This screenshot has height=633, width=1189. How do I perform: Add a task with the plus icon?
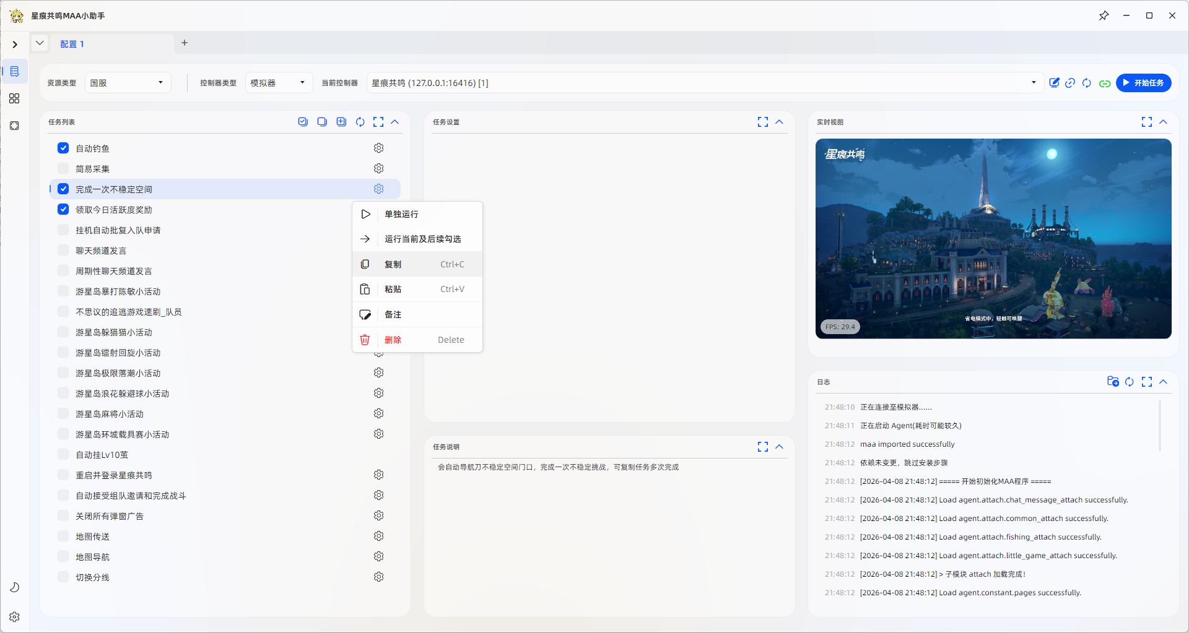(x=341, y=122)
